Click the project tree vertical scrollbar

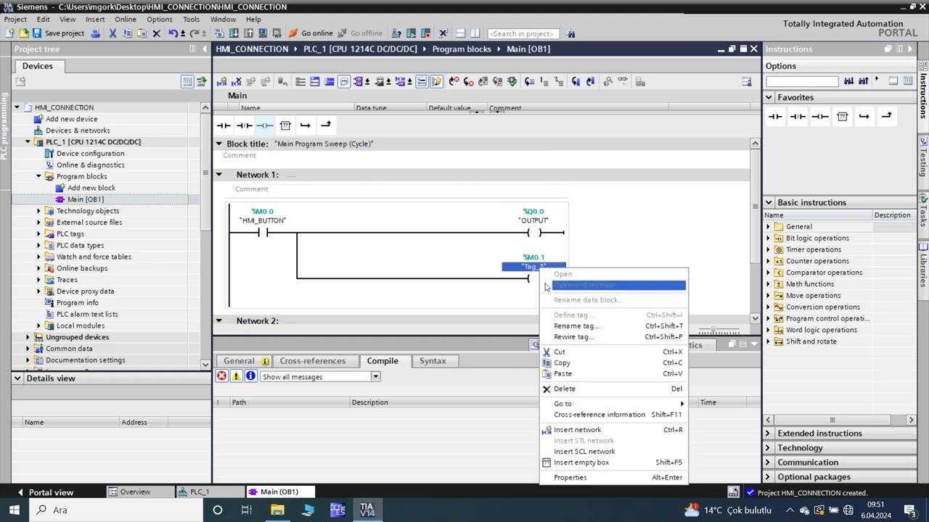(x=205, y=174)
